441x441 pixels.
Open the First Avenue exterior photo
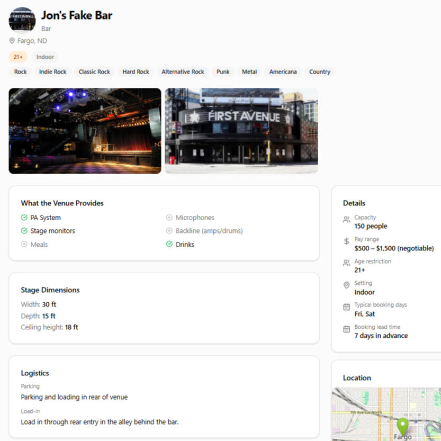click(x=241, y=131)
